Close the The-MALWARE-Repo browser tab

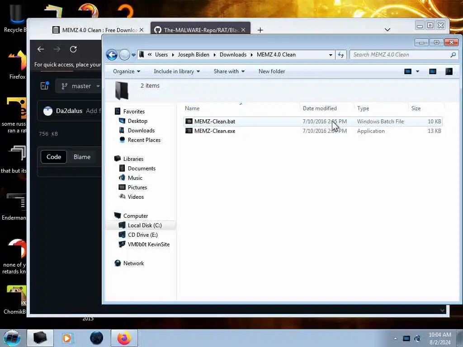pos(243,30)
